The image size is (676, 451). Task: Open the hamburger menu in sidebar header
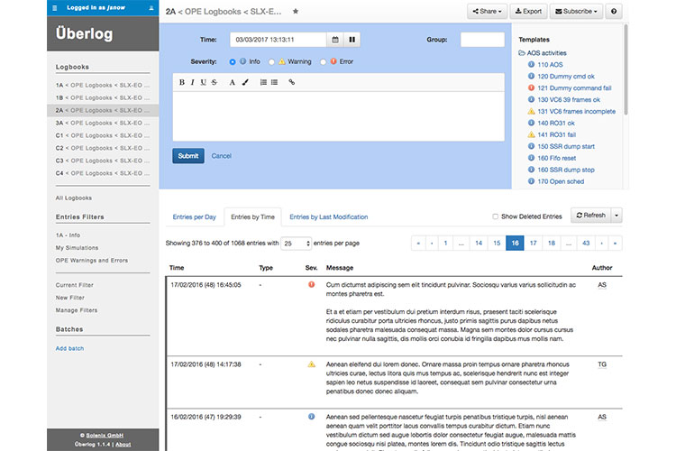pyautogui.click(x=54, y=8)
